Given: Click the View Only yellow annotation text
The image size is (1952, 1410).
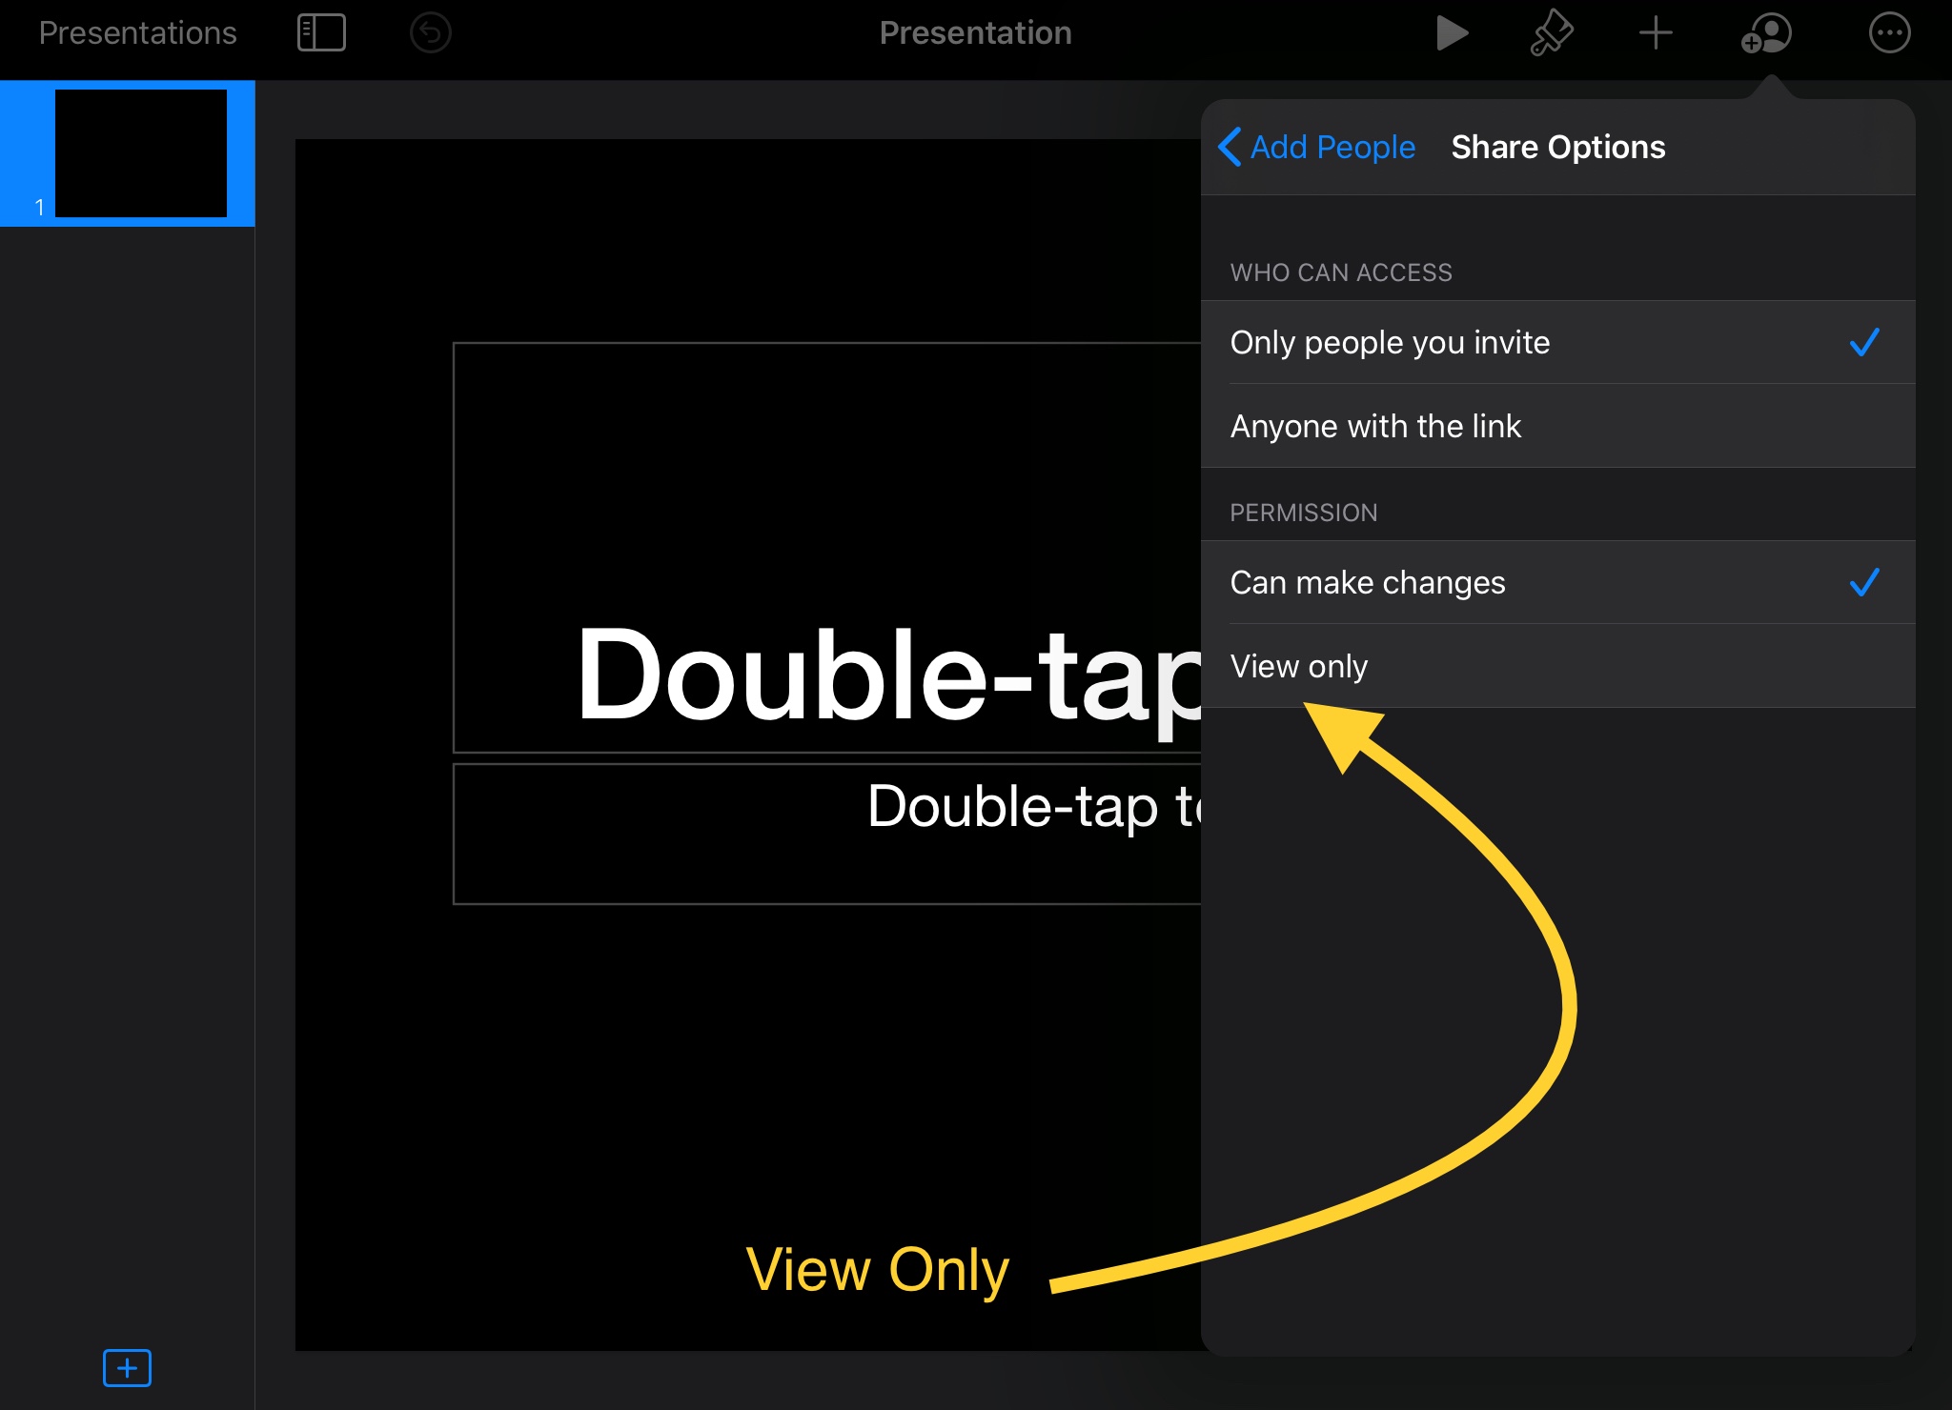Looking at the screenshot, I should pos(877,1269).
